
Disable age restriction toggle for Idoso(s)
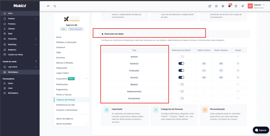pyautogui.click(x=181, y=77)
